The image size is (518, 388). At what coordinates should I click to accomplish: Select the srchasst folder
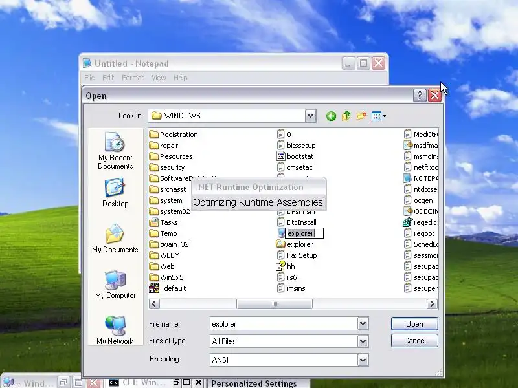coord(168,189)
